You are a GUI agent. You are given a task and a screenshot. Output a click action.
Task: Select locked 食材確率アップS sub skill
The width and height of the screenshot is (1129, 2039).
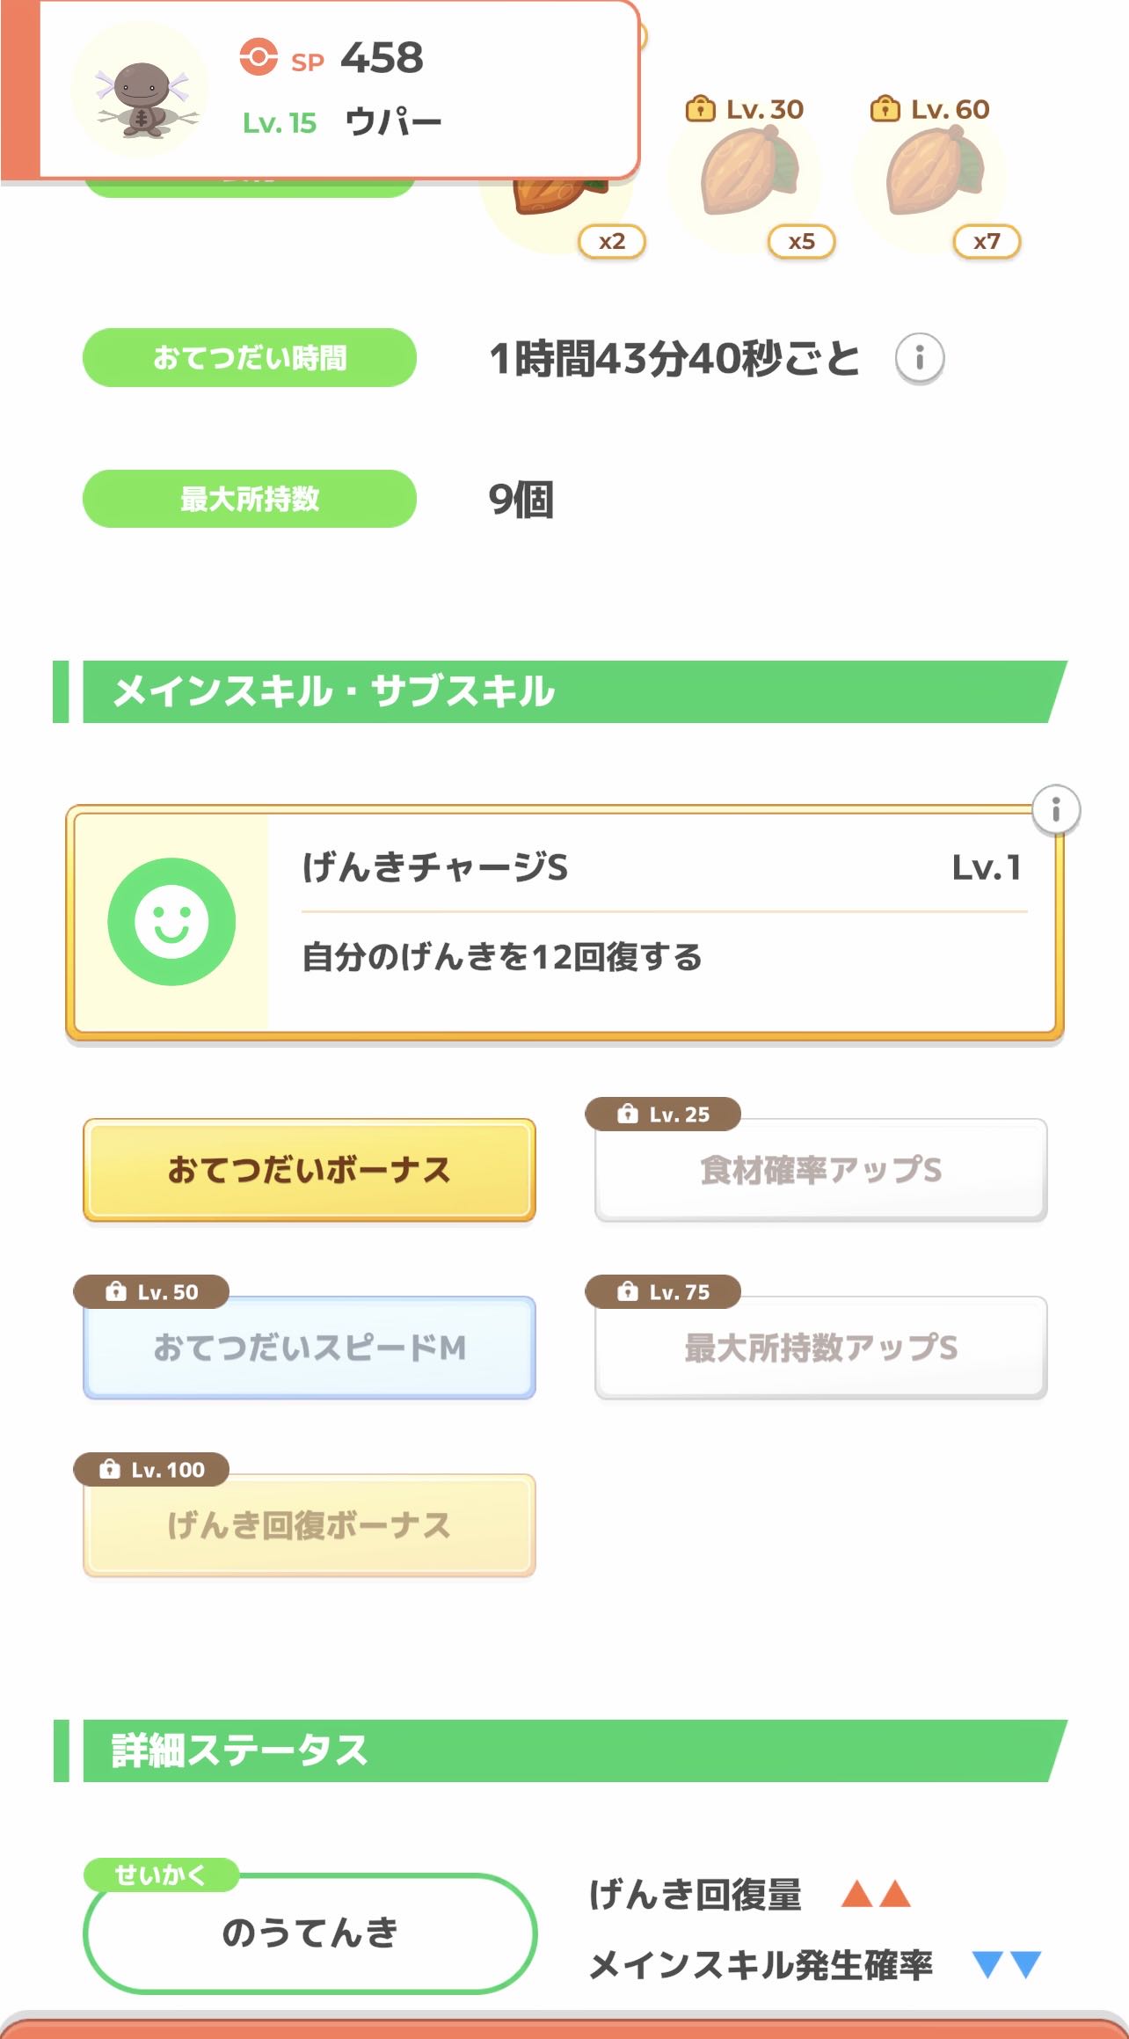tap(820, 1170)
